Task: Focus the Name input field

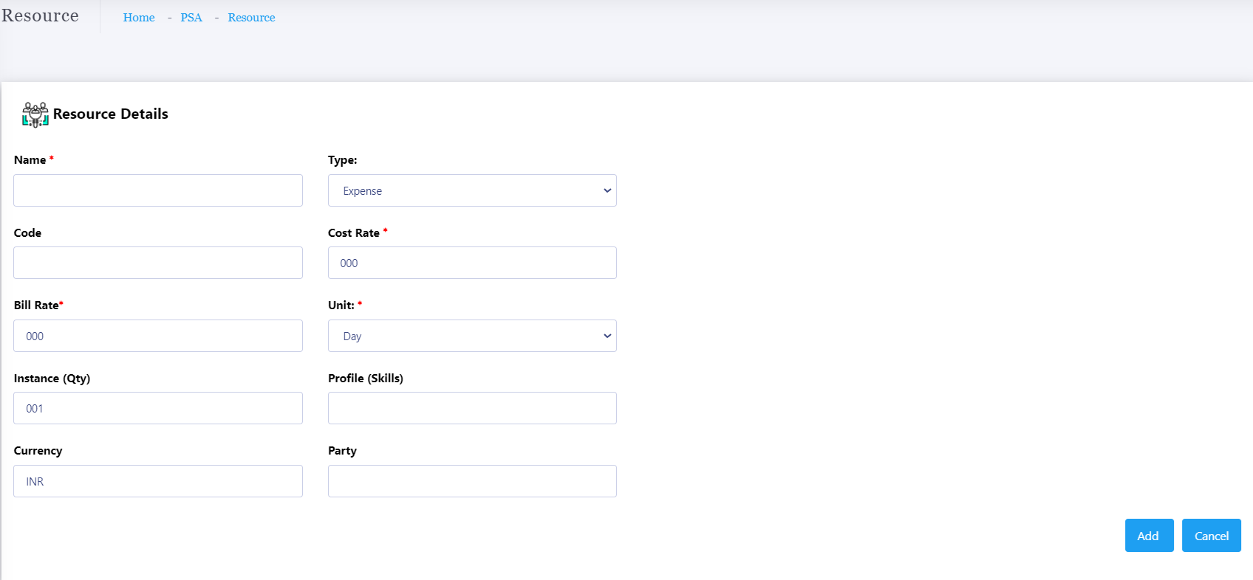Action: point(158,190)
